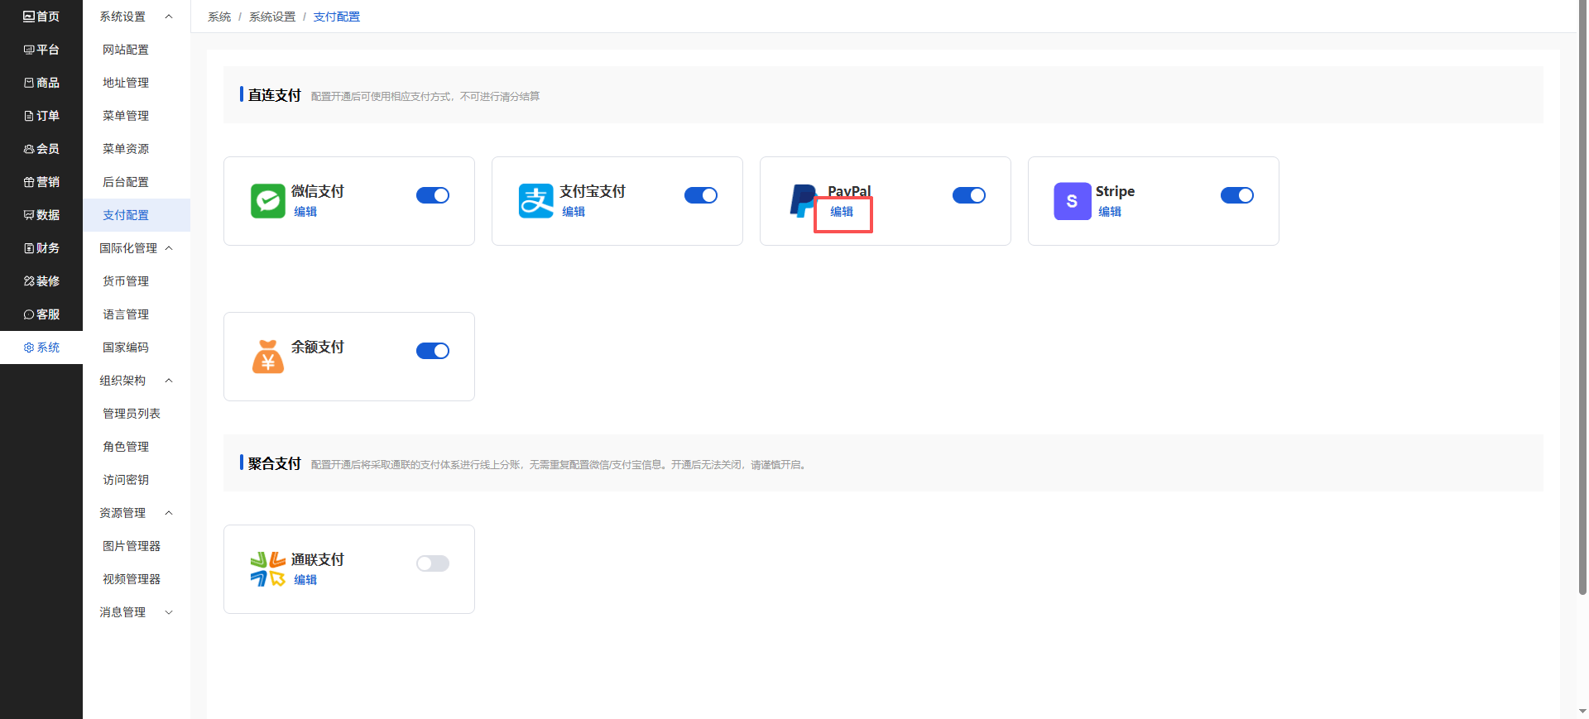Open 菜单资源 in the submenu
The width and height of the screenshot is (1589, 719).
(137, 149)
